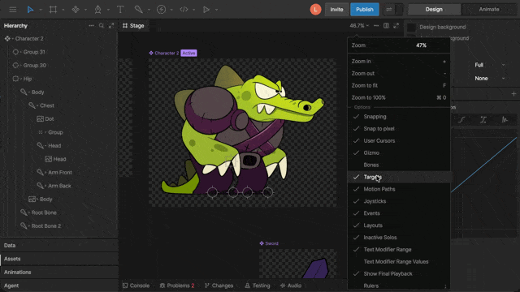This screenshot has height=292, width=520.
Task: Open the user avatar L
Action: tap(315, 9)
